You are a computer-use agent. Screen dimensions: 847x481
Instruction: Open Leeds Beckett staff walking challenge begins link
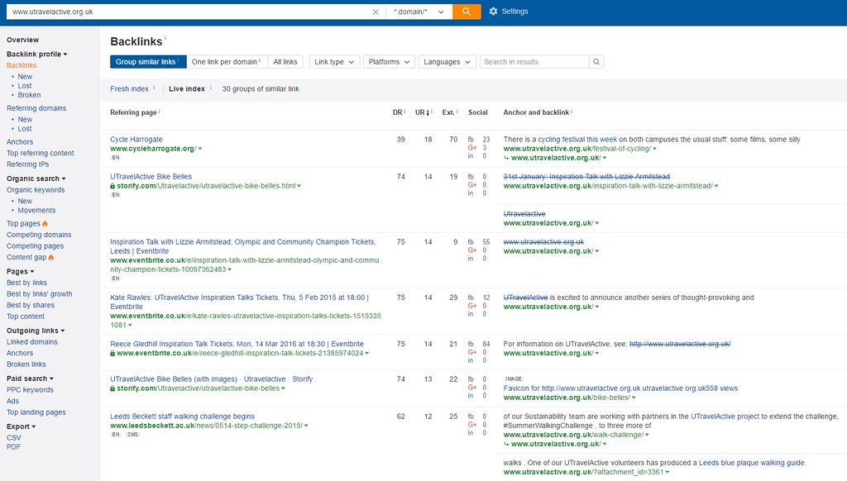[x=182, y=417]
